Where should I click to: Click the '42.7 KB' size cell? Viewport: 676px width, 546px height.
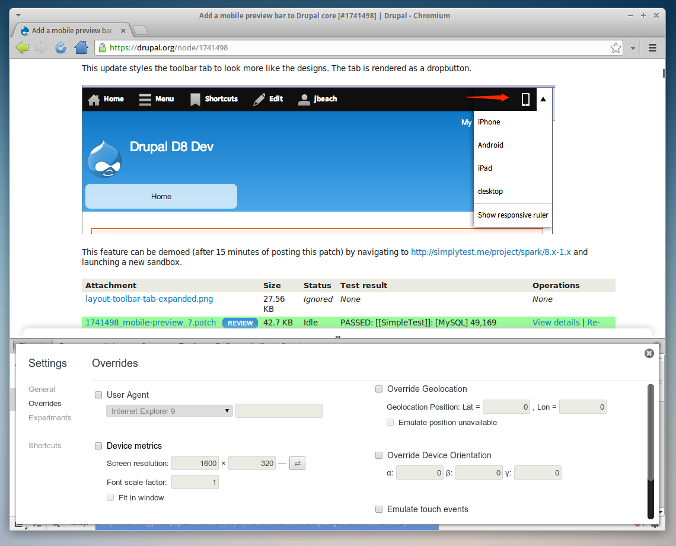pyautogui.click(x=278, y=323)
